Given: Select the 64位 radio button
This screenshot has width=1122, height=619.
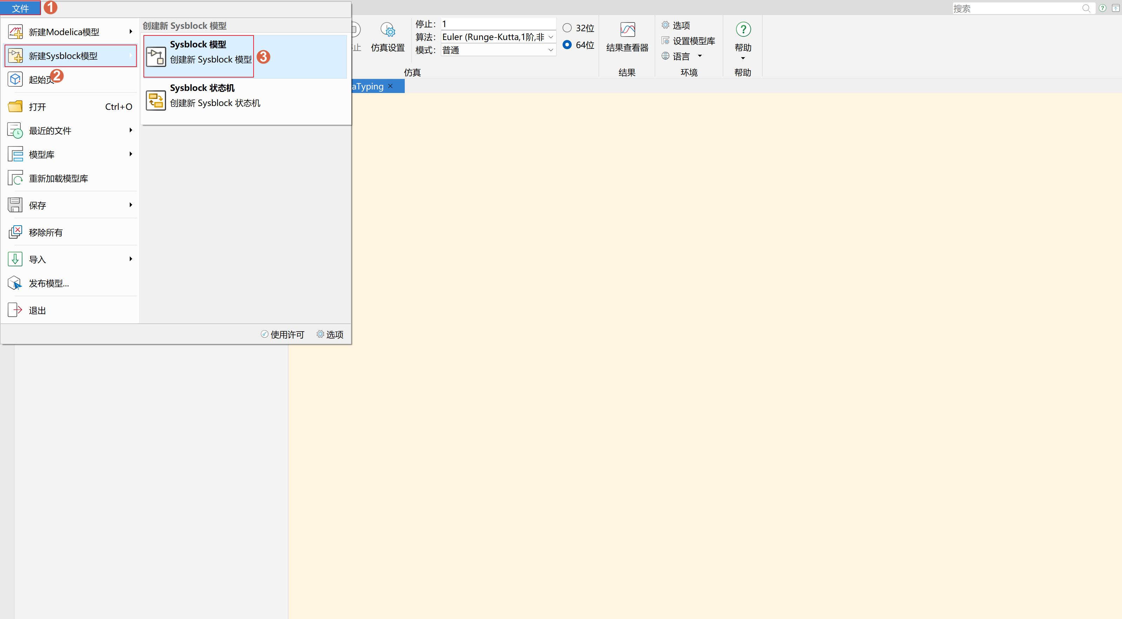Looking at the screenshot, I should point(567,45).
